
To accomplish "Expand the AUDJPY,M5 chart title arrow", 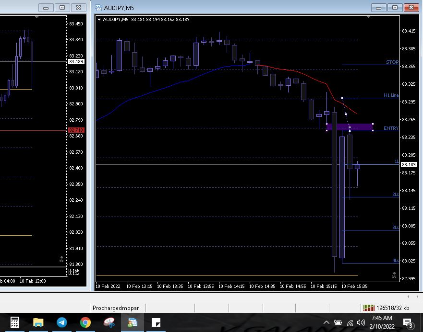I will pyautogui.click(x=99, y=20).
